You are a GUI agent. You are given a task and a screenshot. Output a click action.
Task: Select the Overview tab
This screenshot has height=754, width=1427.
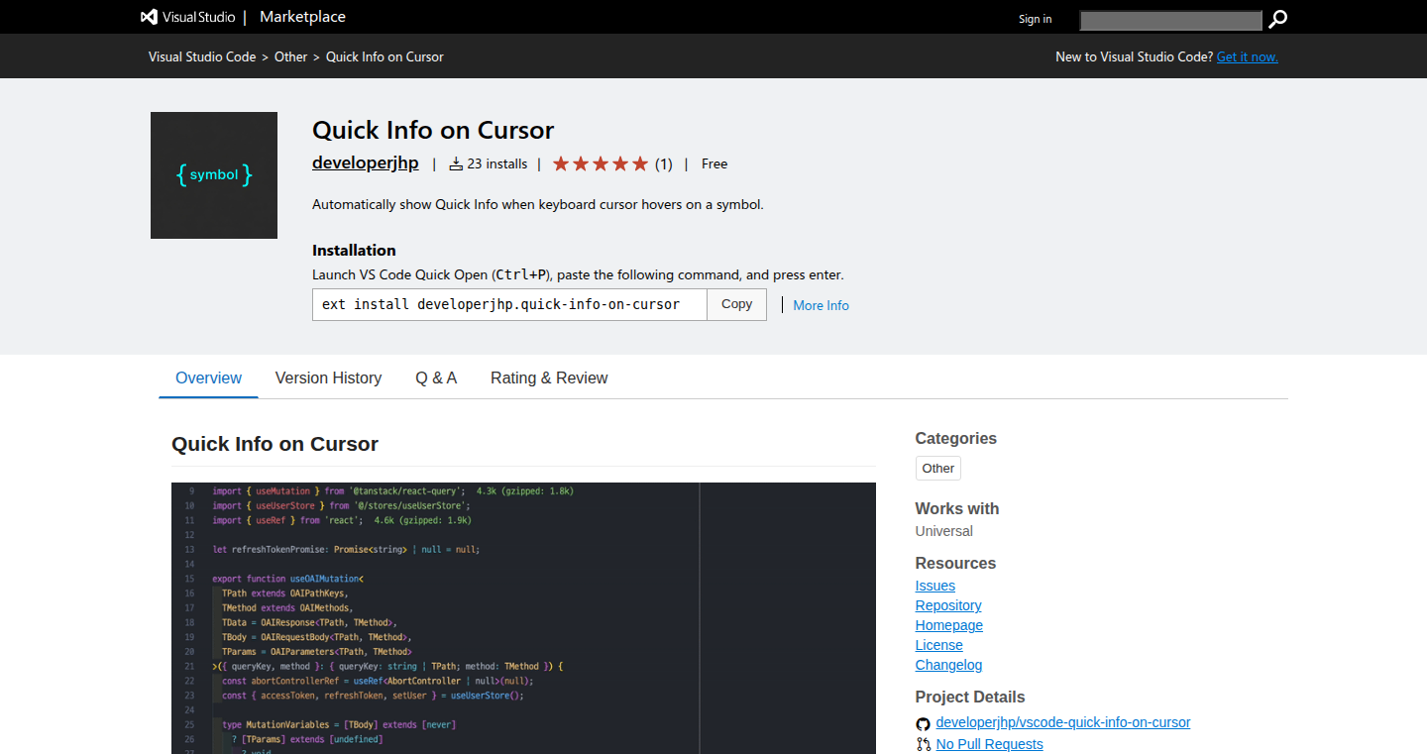click(208, 377)
